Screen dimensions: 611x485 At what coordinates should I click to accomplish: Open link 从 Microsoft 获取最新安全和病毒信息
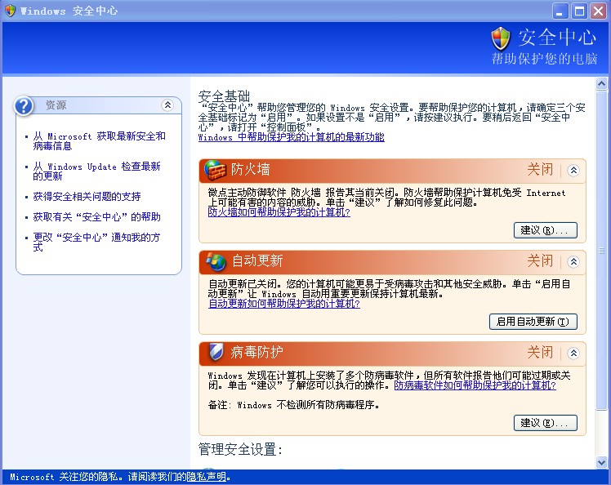point(100,141)
